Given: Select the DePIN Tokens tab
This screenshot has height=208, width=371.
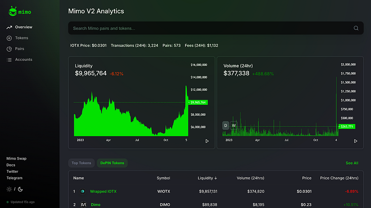Looking at the screenshot, I should coord(112,163).
